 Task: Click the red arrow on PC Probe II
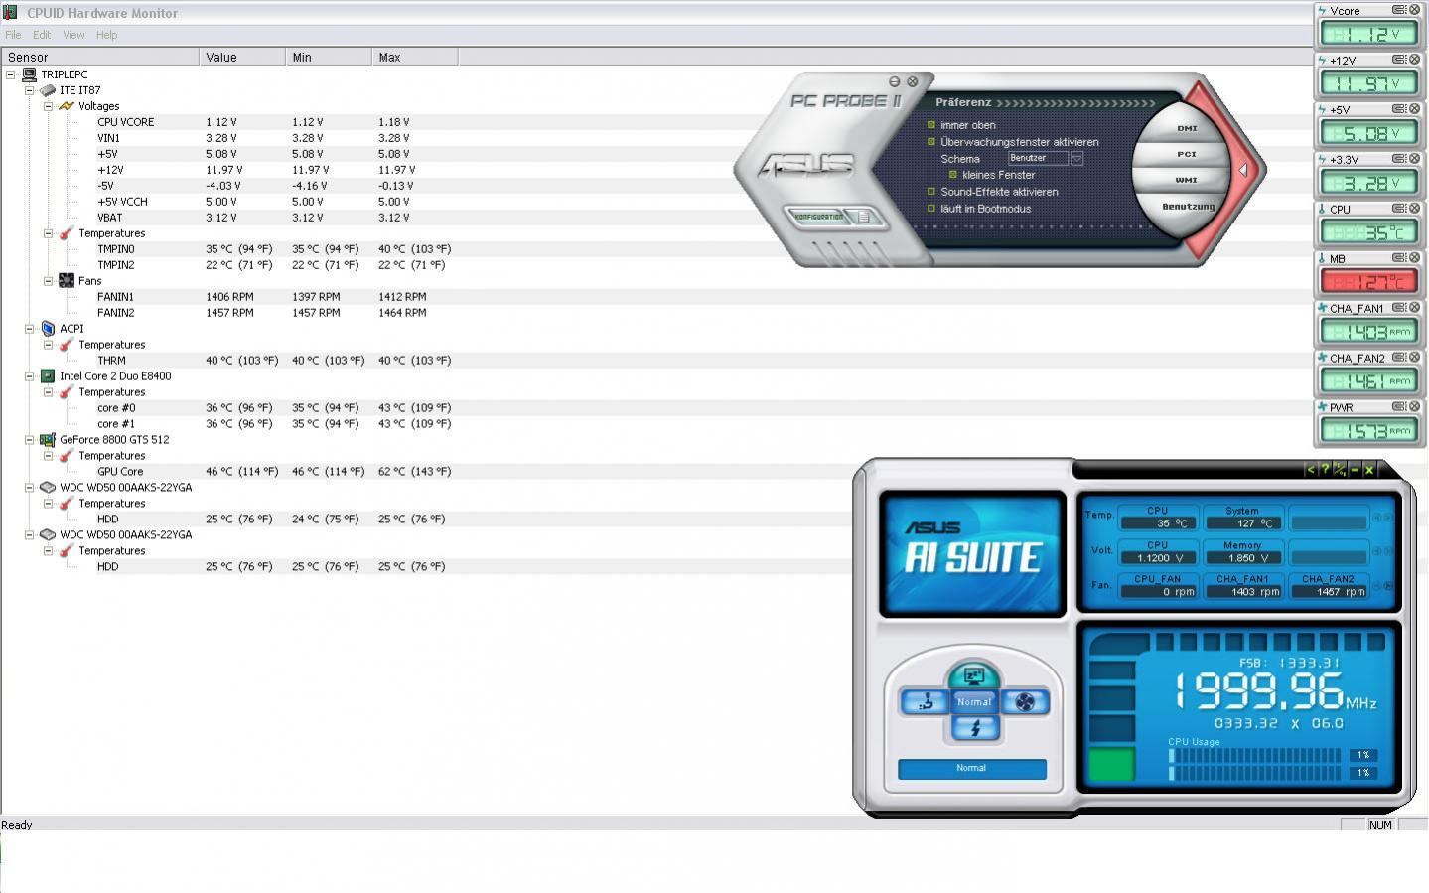pyautogui.click(x=1242, y=170)
